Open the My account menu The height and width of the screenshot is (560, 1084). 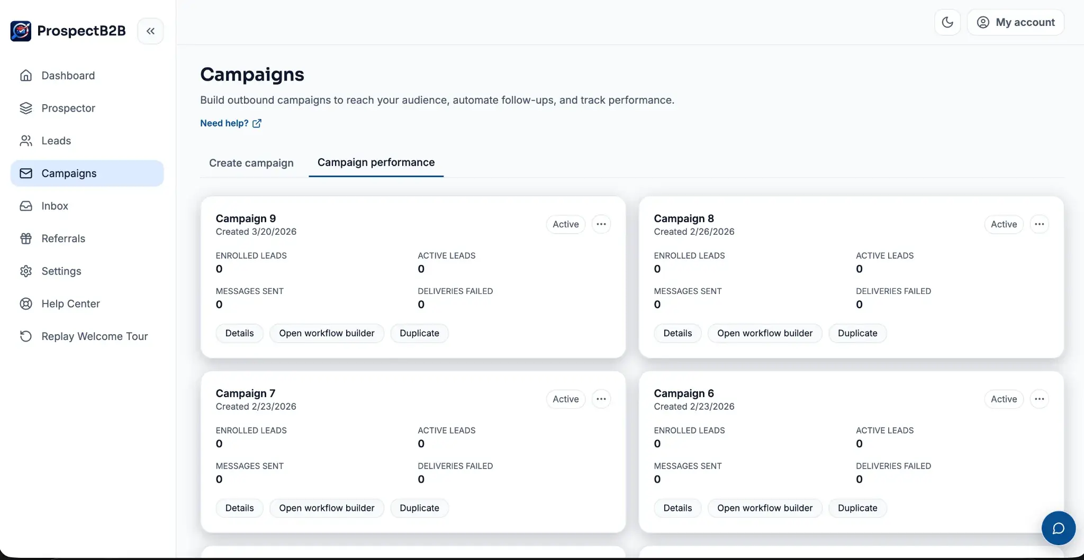click(x=1015, y=22)
